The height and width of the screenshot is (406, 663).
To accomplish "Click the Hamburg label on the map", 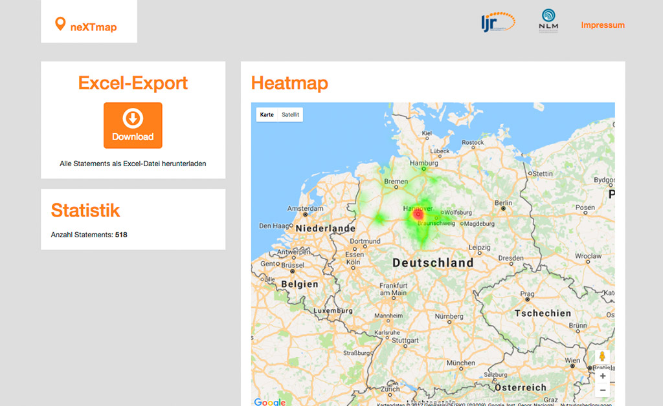I will tap(424, 164).
